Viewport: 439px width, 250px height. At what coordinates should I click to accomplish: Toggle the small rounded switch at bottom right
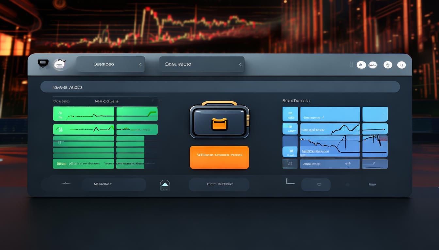pyautogui.click(x=316, y=185)
